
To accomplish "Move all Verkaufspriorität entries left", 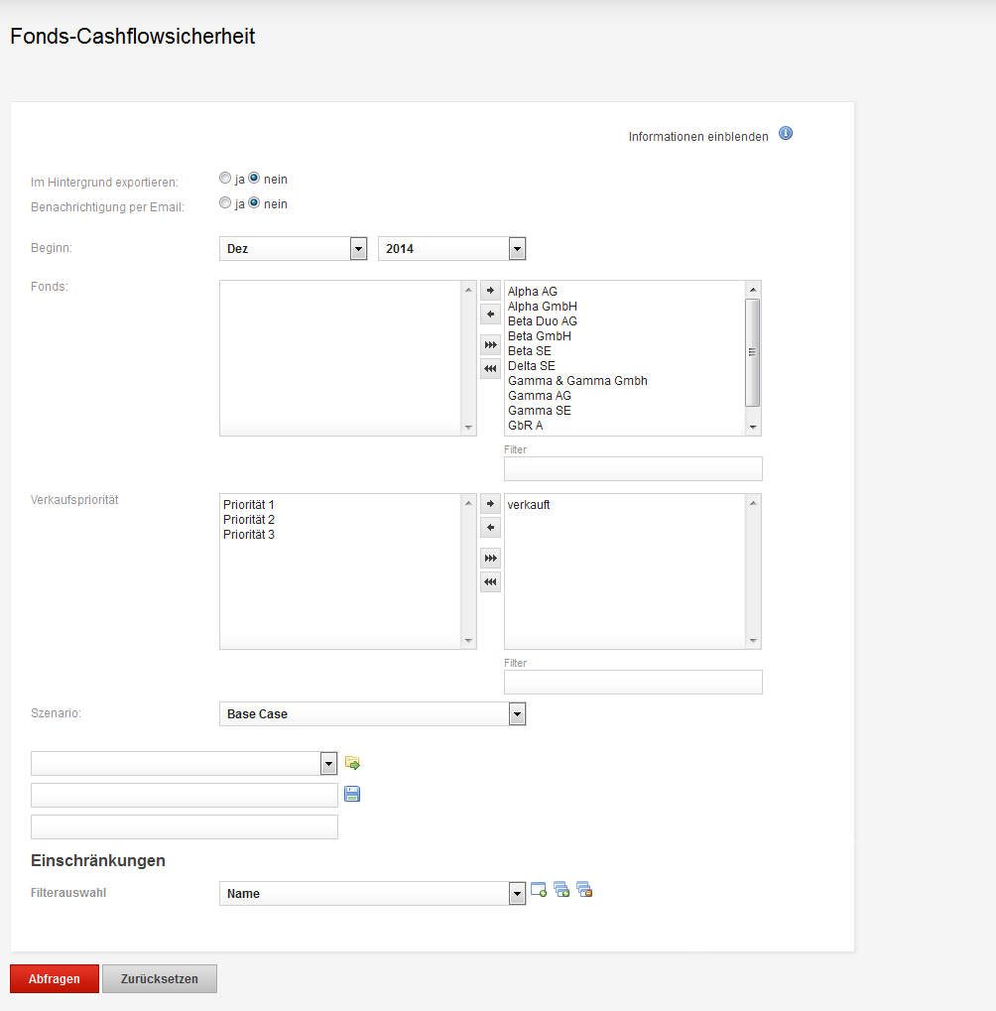I will pyautogui.click(x=491, y=582).
